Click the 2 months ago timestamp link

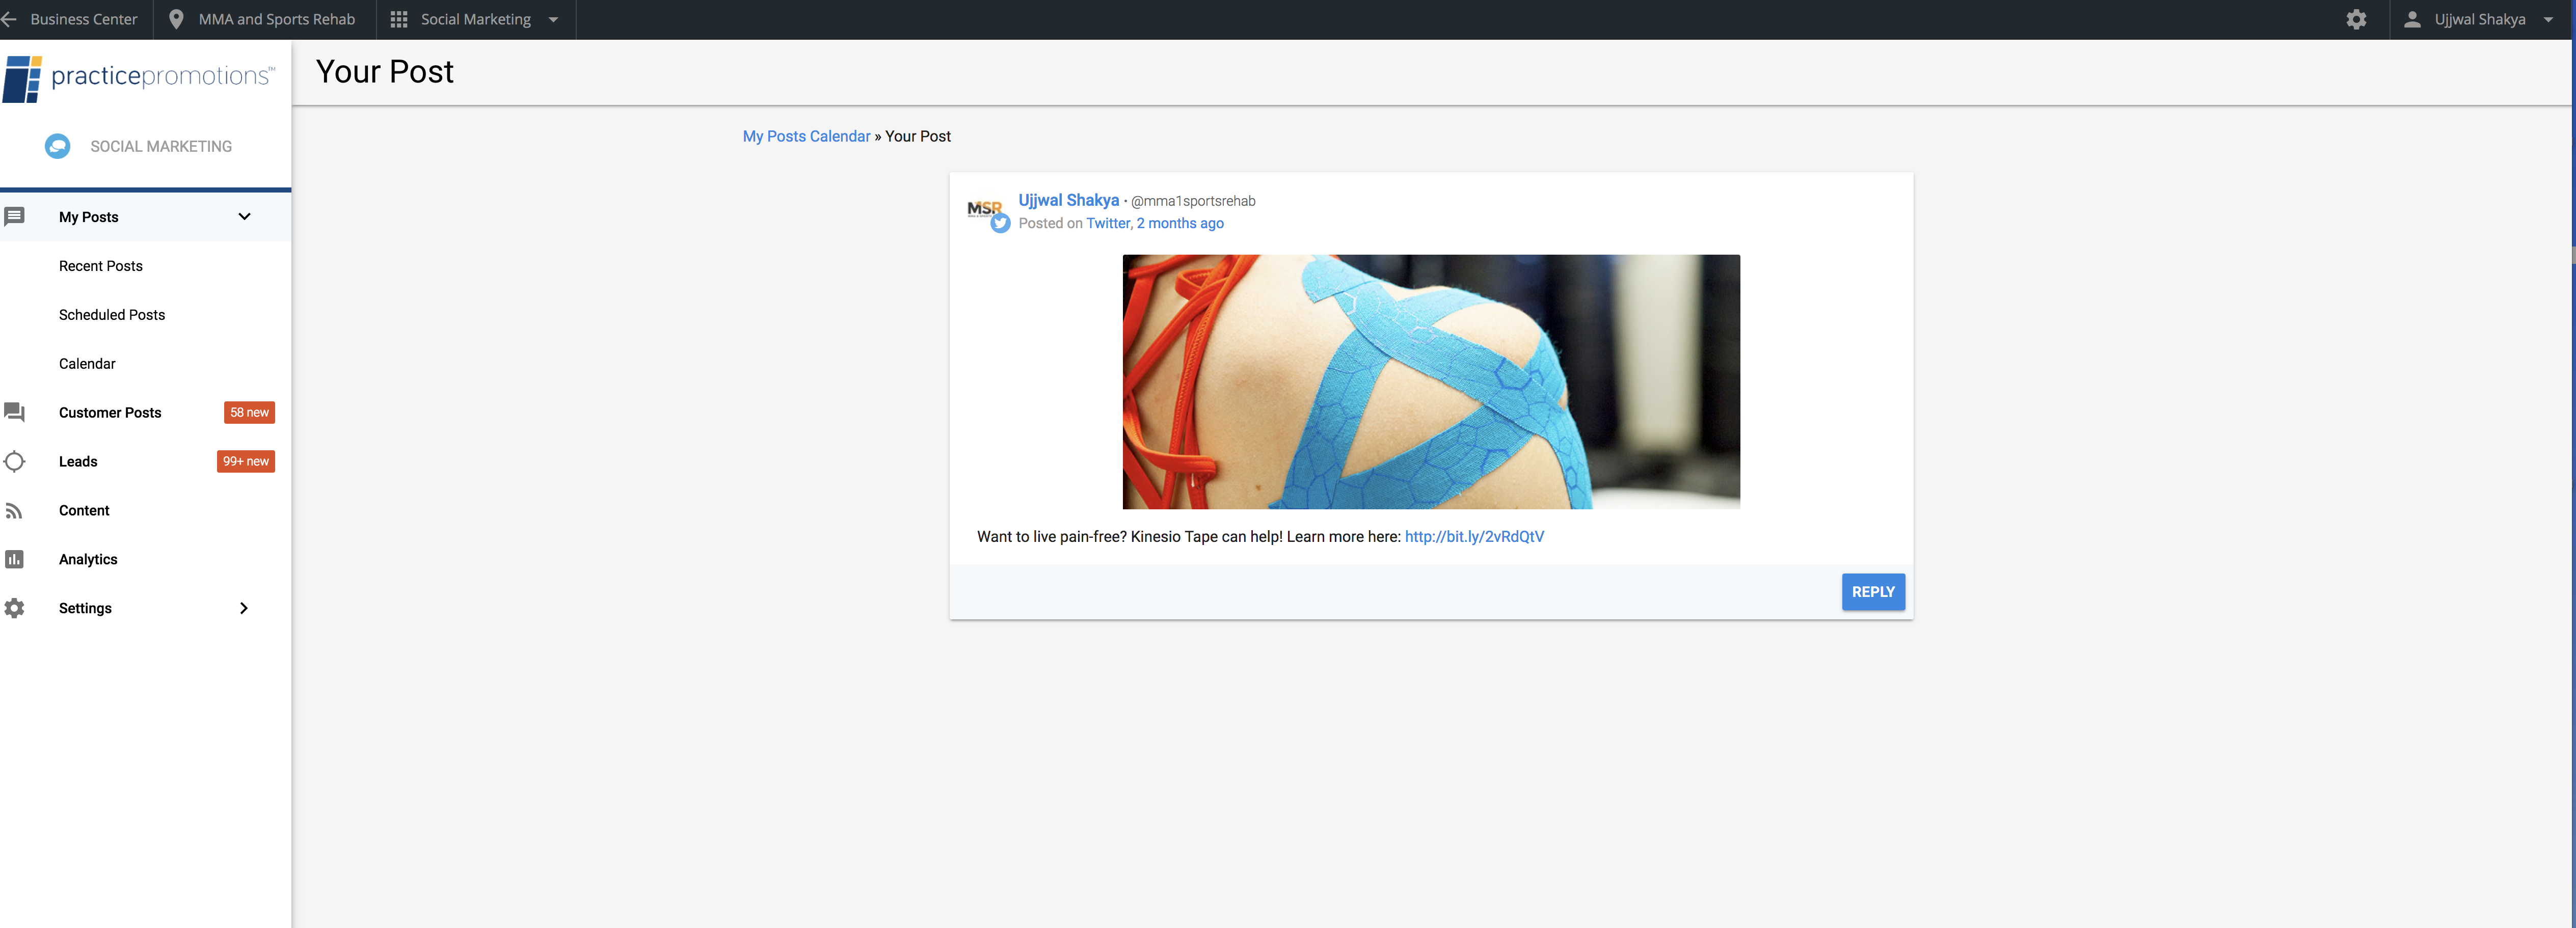(x=1180, y=223)
